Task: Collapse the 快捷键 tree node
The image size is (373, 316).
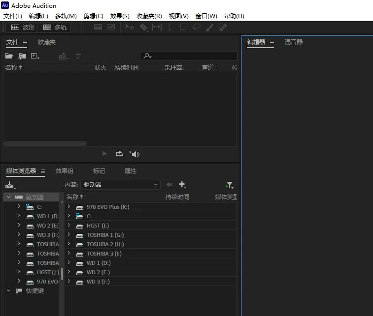Action: [8, 290]
